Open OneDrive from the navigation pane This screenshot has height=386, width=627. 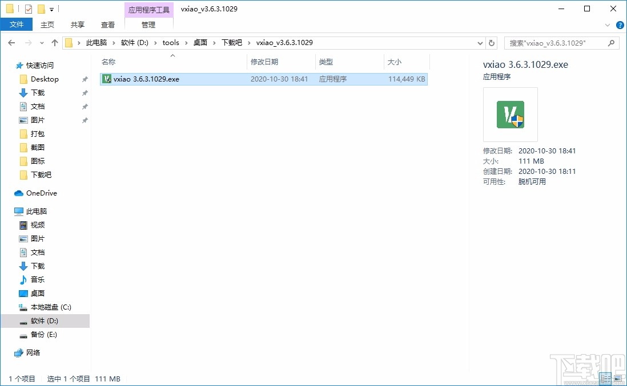pyautogui.click(x=36, y=193)
